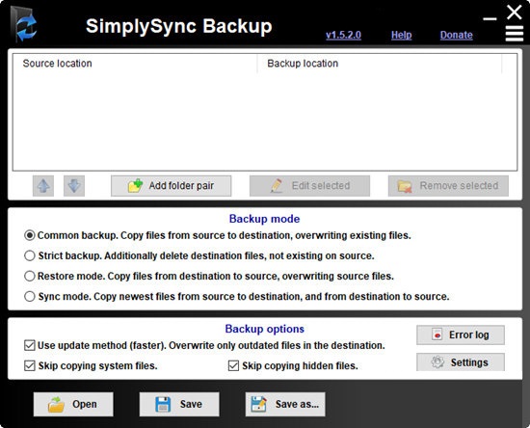Viewport: 530px width, 428px height.
Task: Click the SimplySync Backup logo icon
Action: (x=24, y=25)
